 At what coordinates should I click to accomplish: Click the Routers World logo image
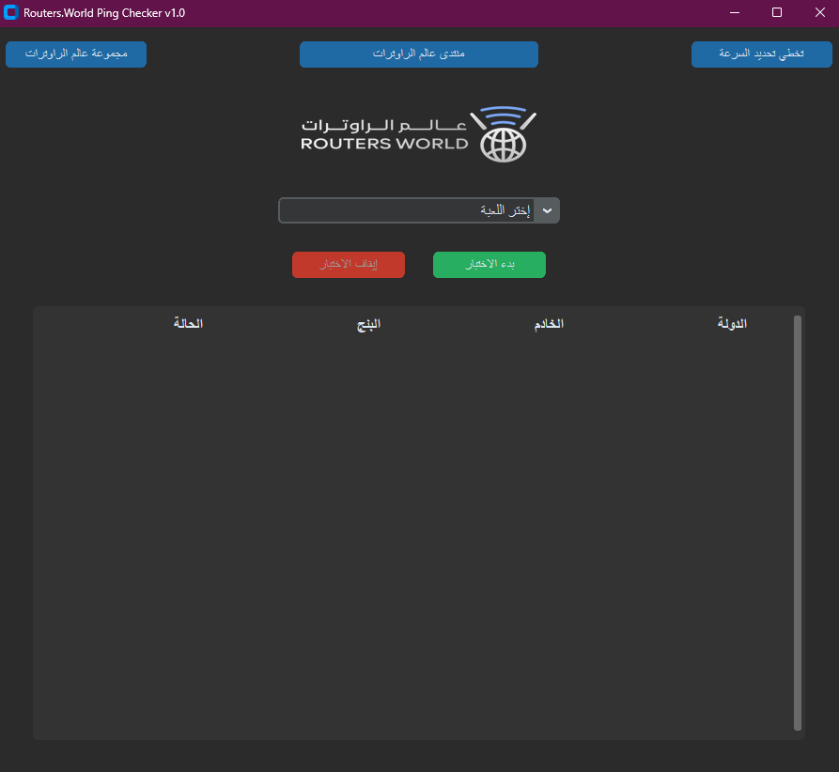pyautogui.click(x=418, y=134)
